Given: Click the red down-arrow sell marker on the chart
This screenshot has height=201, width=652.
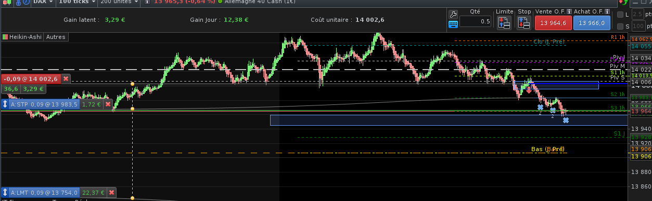Looking at the screenshot, I should click(x=529, y=90).
